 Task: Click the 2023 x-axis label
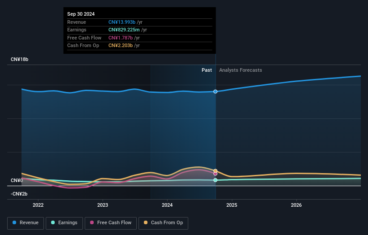(103, 205)
